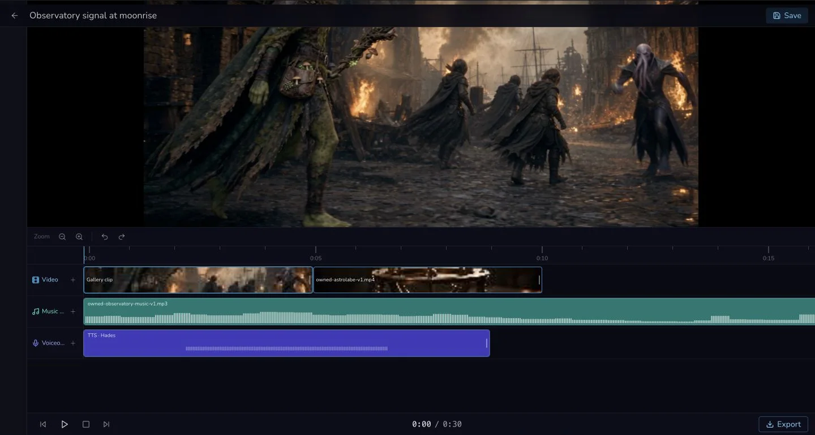Click the 0:00 / 0:30 time readout
The height and width of the screenshot is (435, 815).
coord(437,424)
